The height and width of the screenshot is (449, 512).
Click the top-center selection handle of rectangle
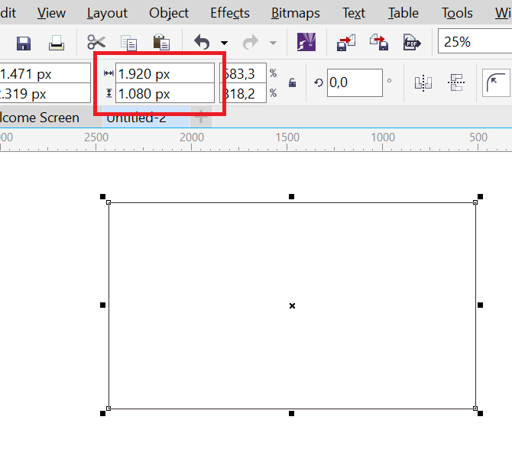(x=291, y=196)
